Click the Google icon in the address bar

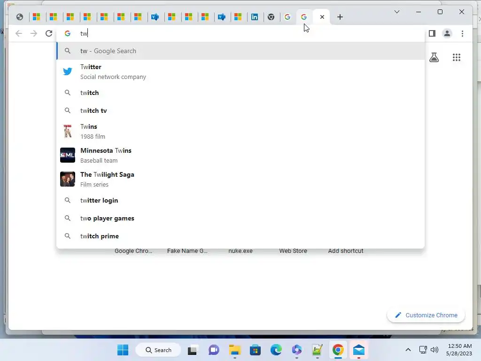coord(68,33)
